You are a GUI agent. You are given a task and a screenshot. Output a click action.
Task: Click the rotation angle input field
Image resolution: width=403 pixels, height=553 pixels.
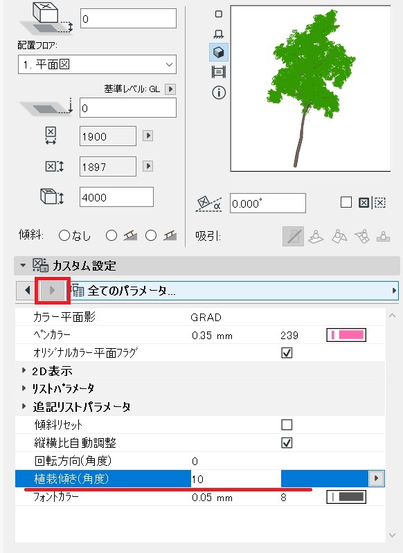coord(268,203)
